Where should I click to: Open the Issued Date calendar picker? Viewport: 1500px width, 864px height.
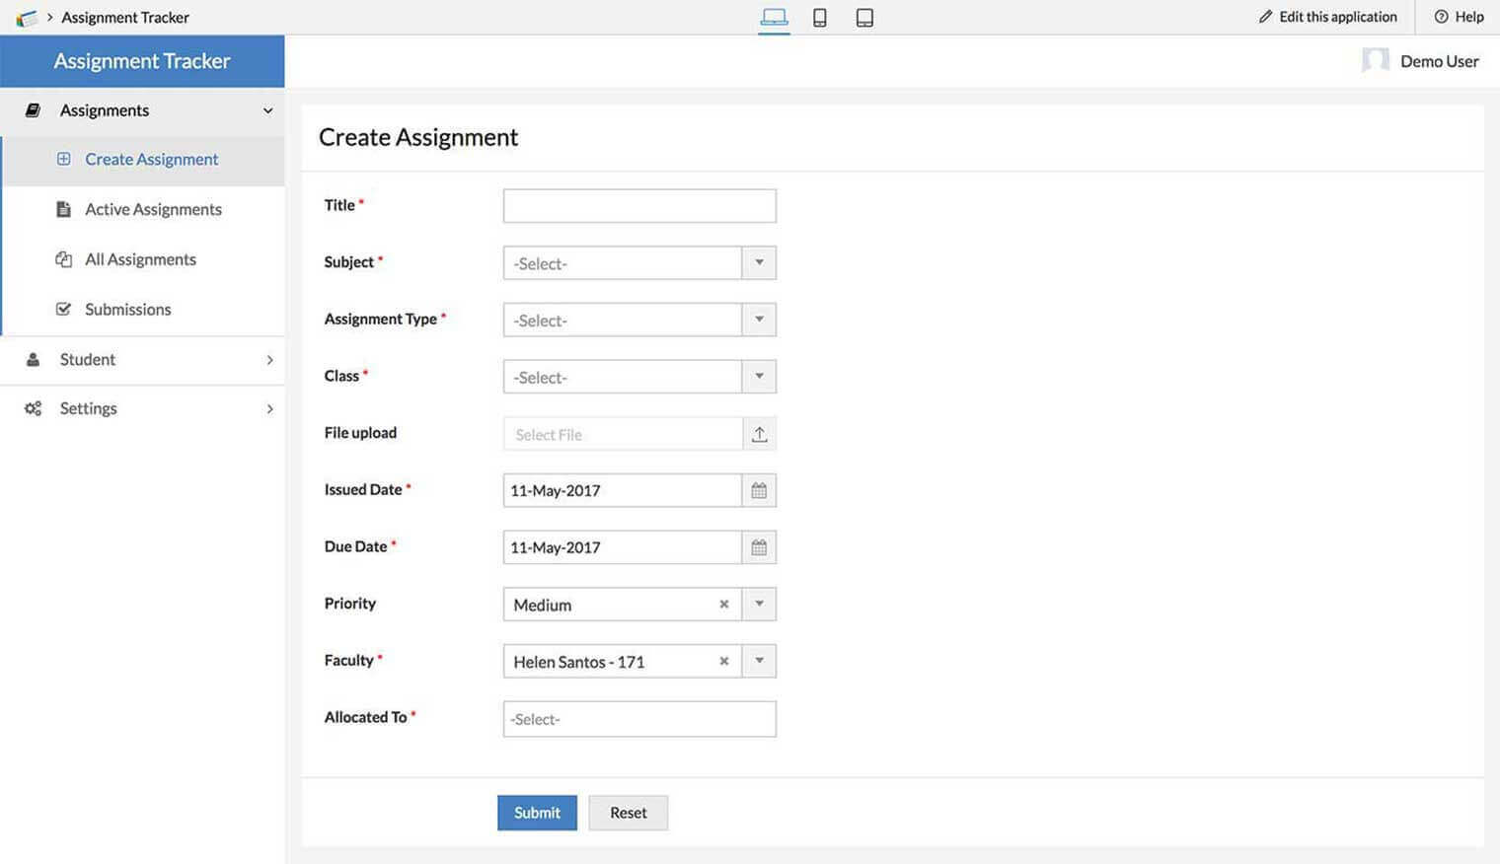(759, 490)
